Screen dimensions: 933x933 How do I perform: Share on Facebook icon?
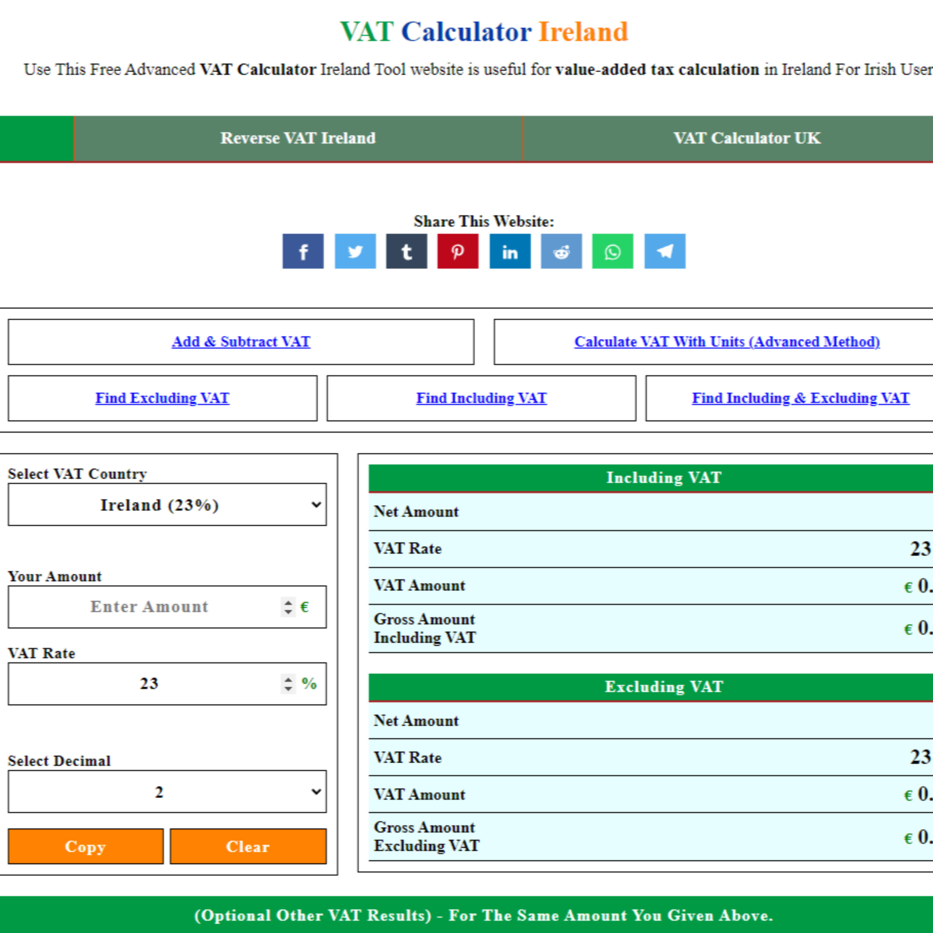[x=303, y=251]
